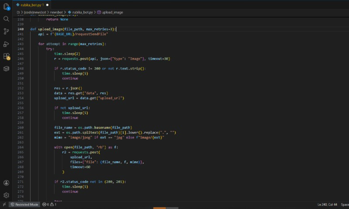Click the api requestSendFile assignment line

[73, 34]
